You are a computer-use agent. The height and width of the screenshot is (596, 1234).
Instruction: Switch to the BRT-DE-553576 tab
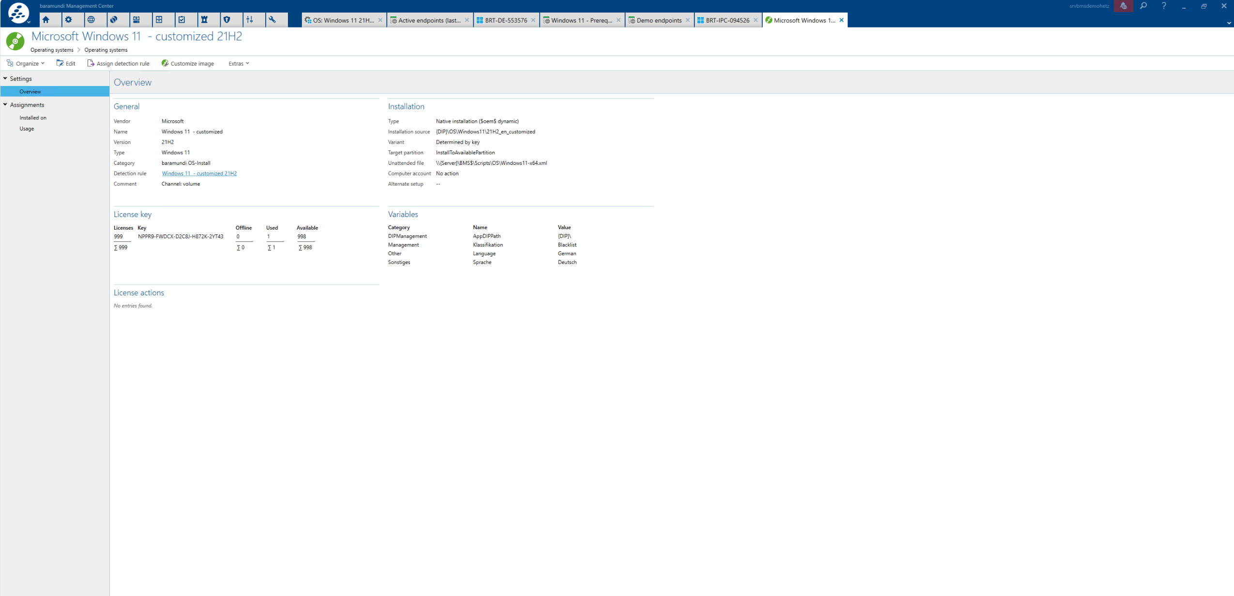pos(505,20)
